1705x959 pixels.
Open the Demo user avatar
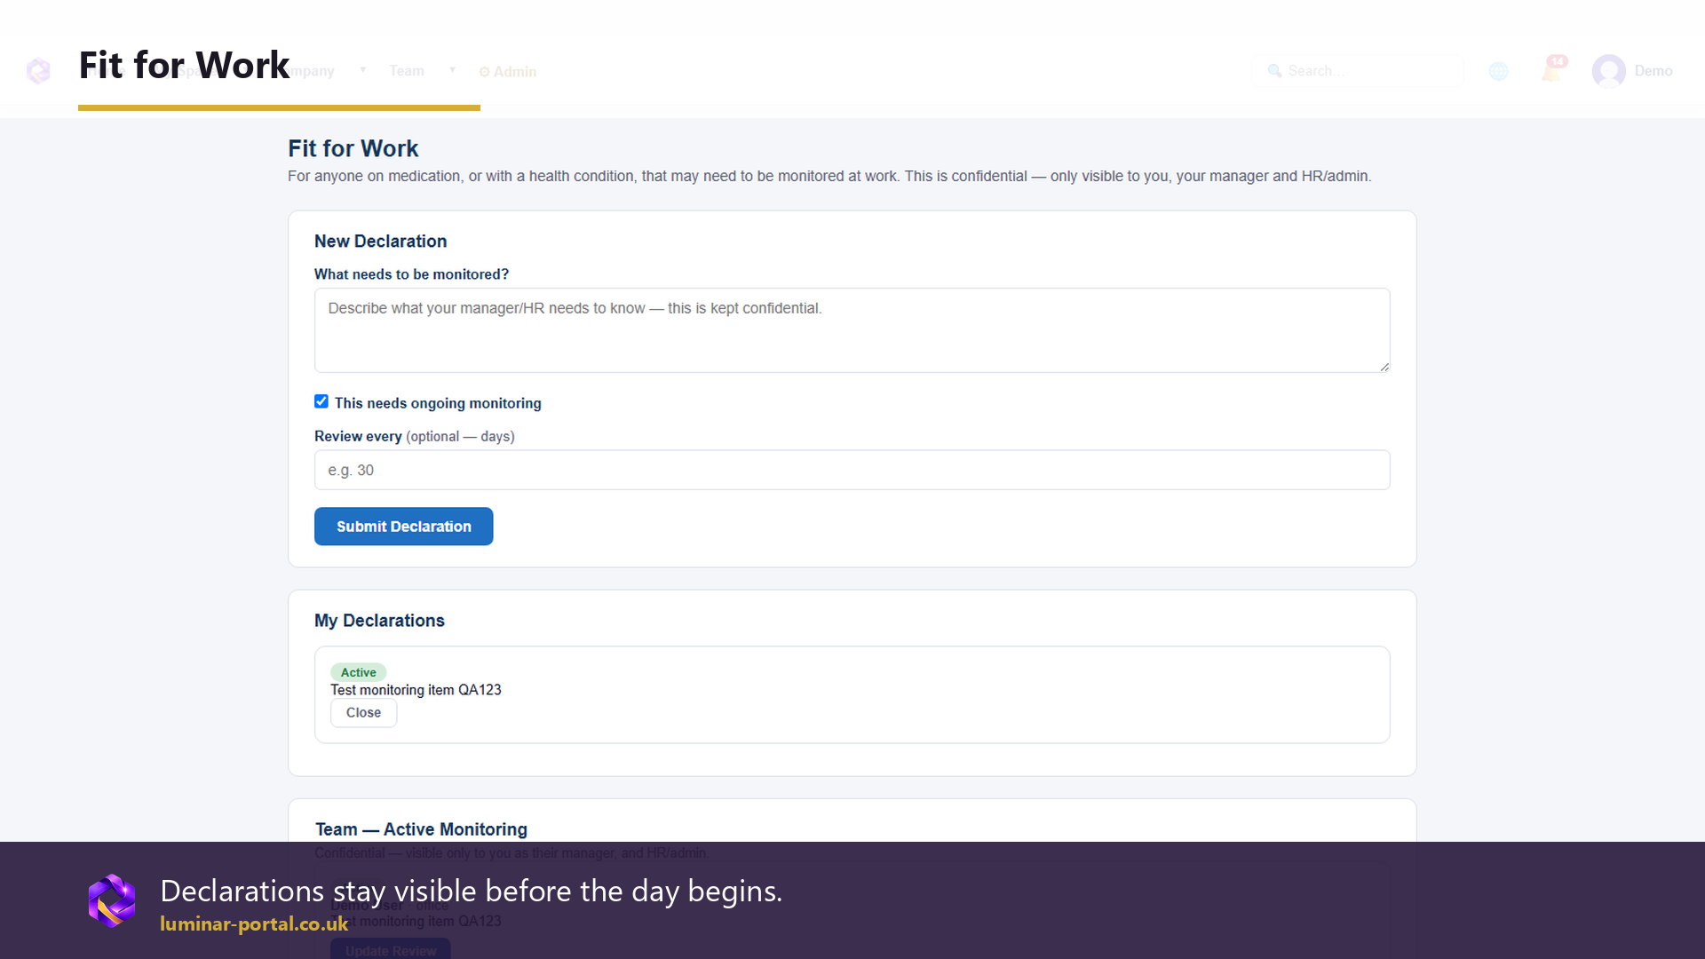point(1608,71)
